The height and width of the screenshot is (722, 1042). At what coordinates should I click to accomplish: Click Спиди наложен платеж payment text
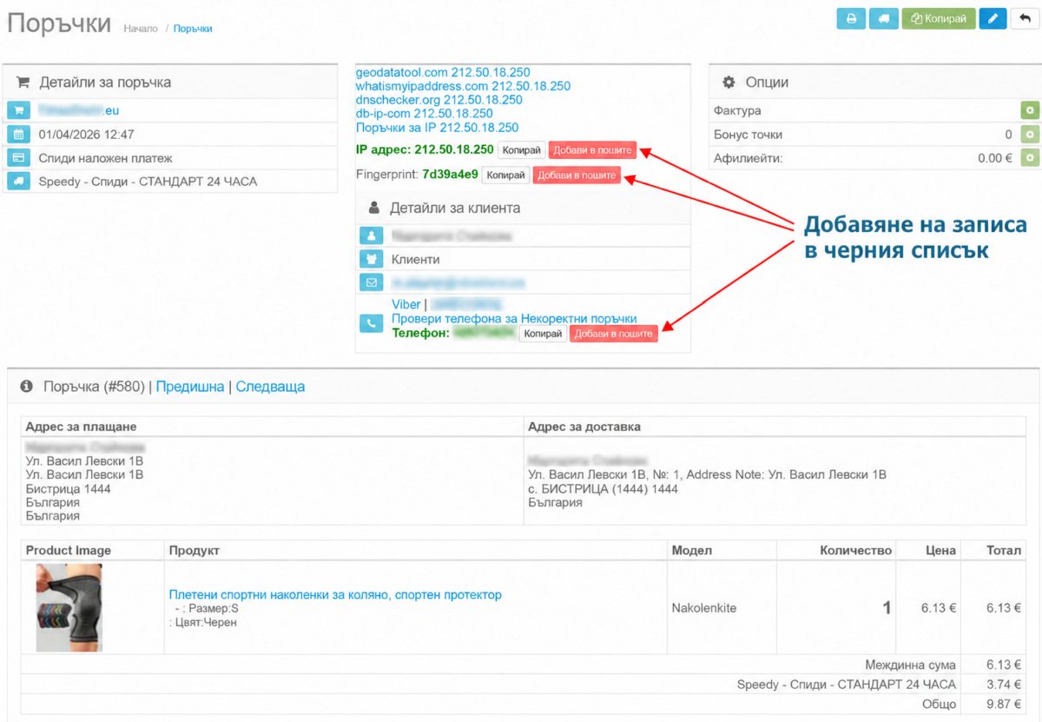tap(106, 158)
